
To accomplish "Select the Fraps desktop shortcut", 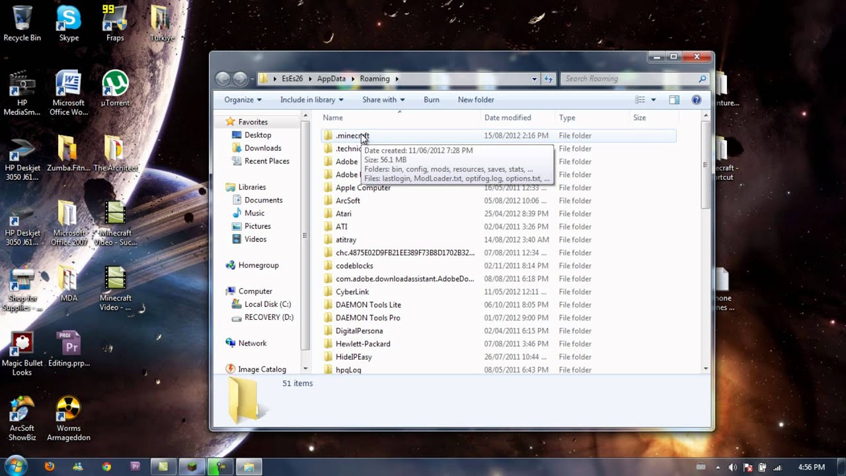I will tap(115, 23).
